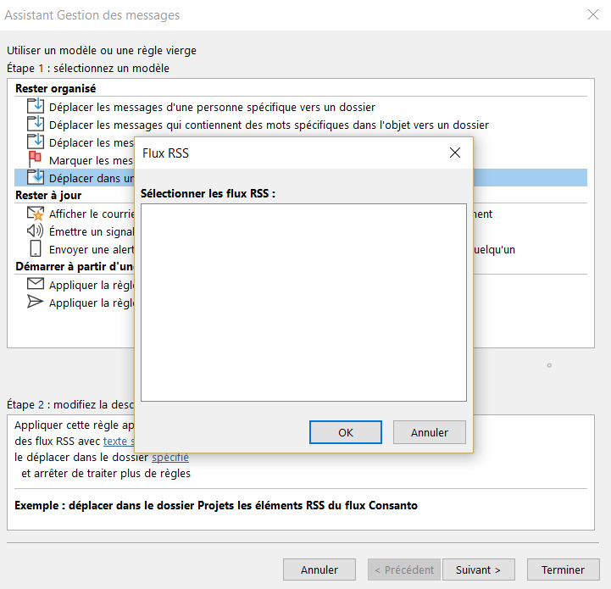Close the Assistant Gestion des messages window

coord(593,14)
